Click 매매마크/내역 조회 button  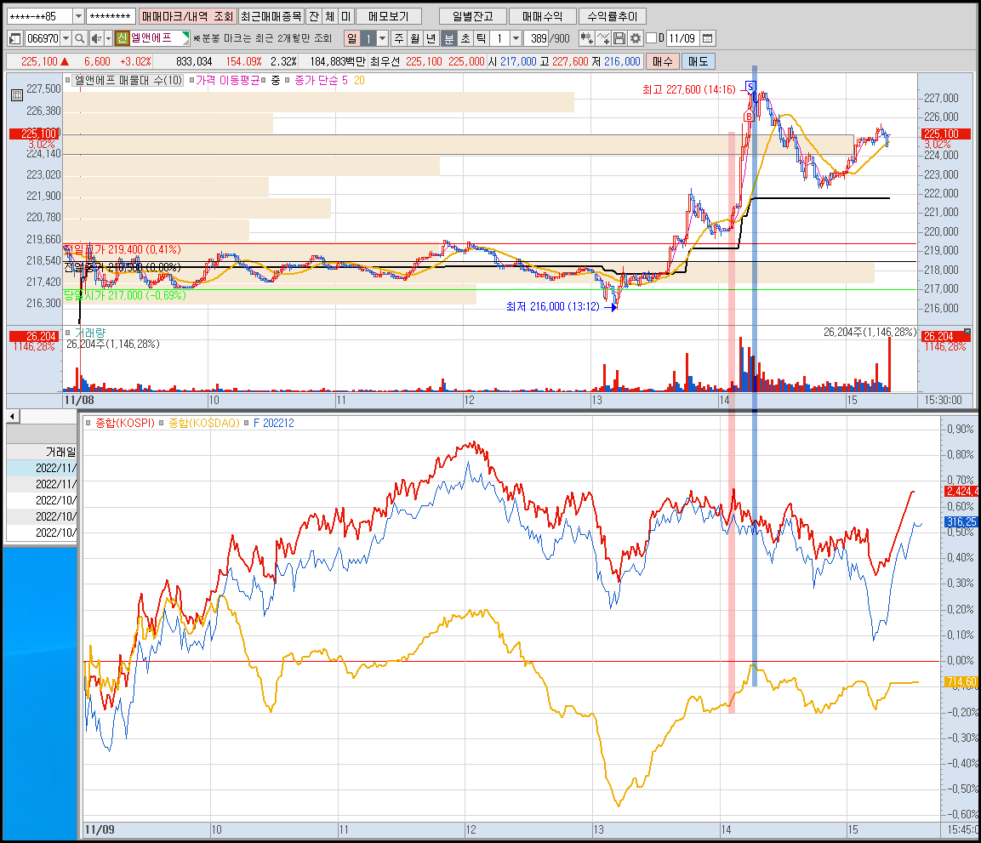coord(188,16)
